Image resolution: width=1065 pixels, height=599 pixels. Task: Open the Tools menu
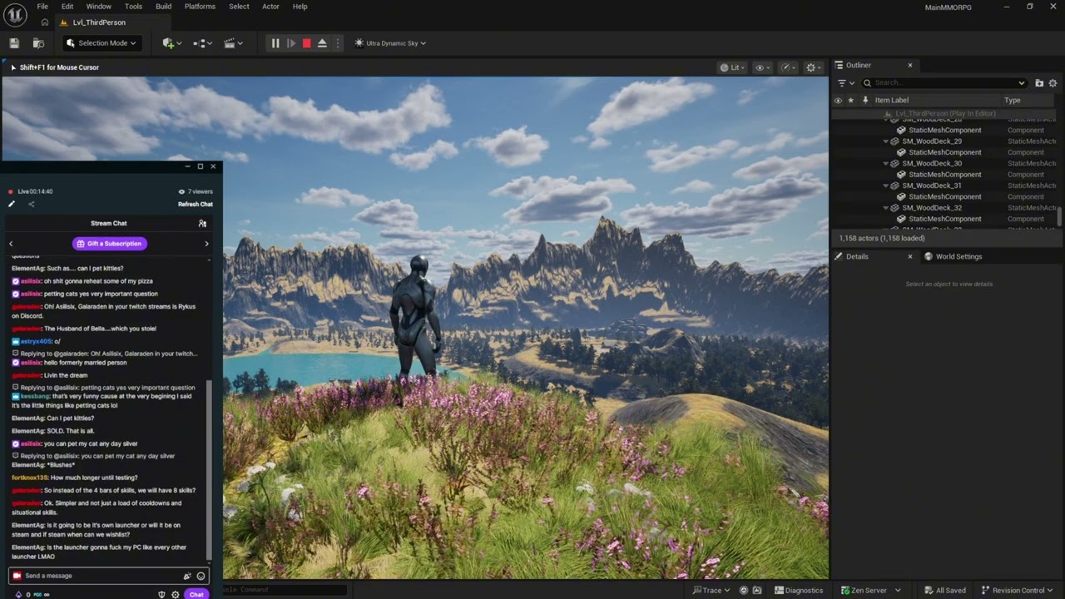pyautogui.click(x=133, y=7)
